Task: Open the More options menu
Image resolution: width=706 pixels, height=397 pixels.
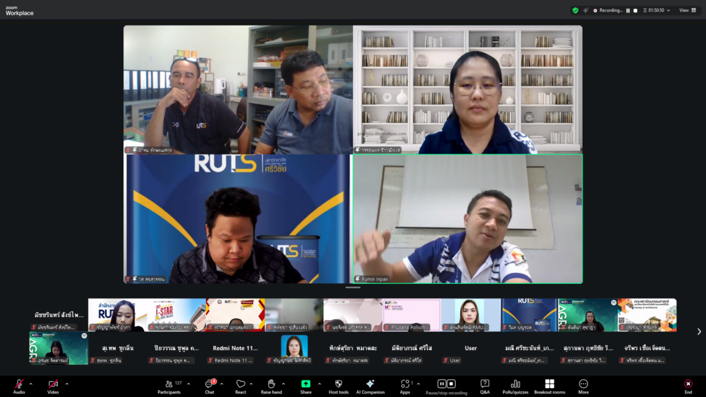Action: (x=583, y=385)
